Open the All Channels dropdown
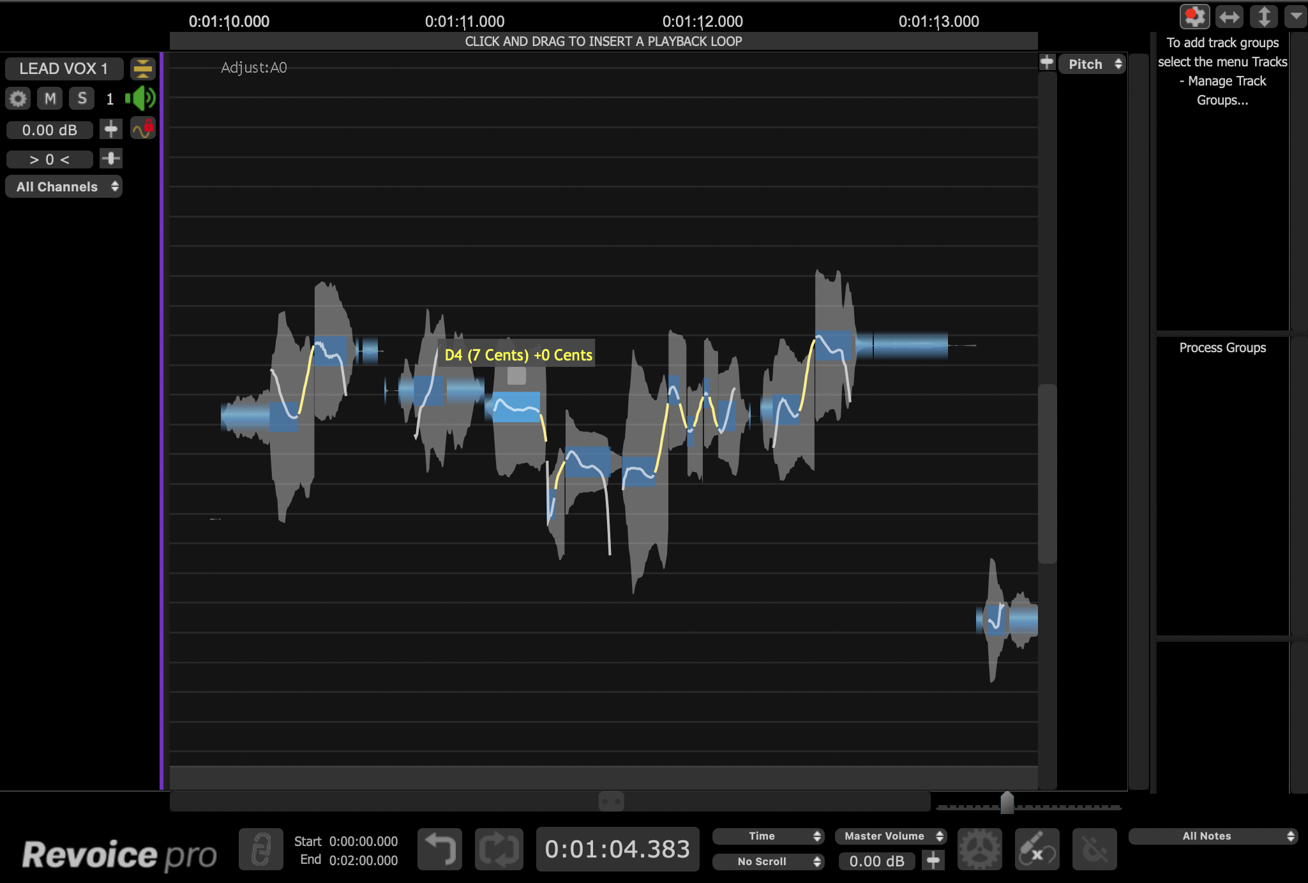 click(64, 187)
